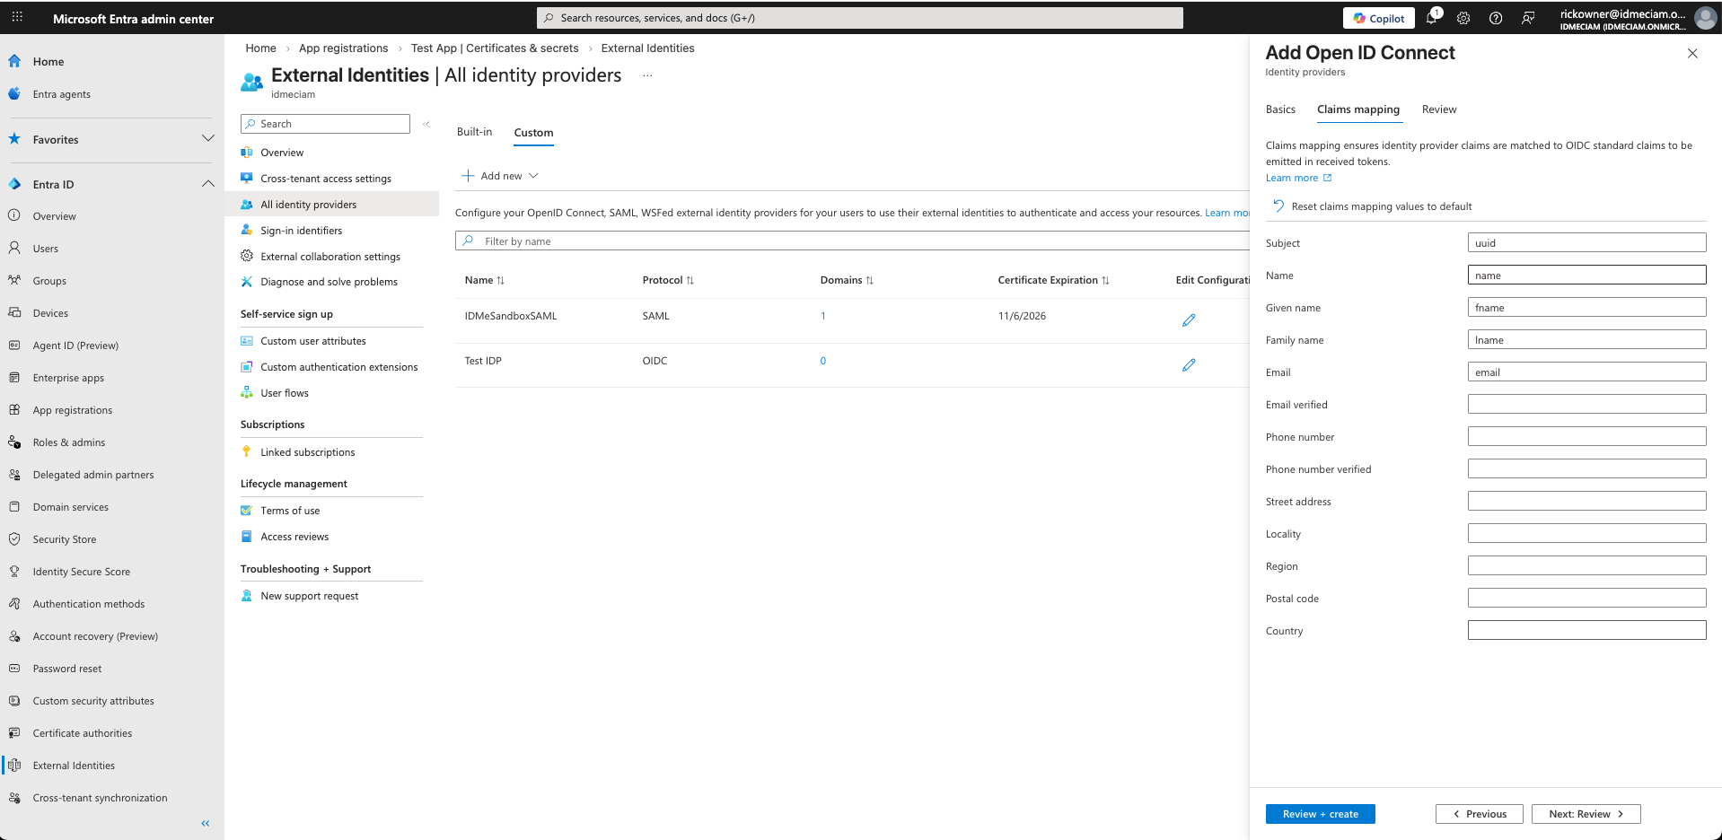This screenshot has height=840, width=1722.
Task: Collapse the Entra ID section
Action: pyautogui.click(x=207, y=184)
